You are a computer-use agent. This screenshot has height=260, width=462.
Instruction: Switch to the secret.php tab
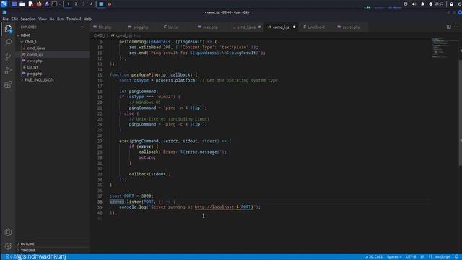(352, 27)
